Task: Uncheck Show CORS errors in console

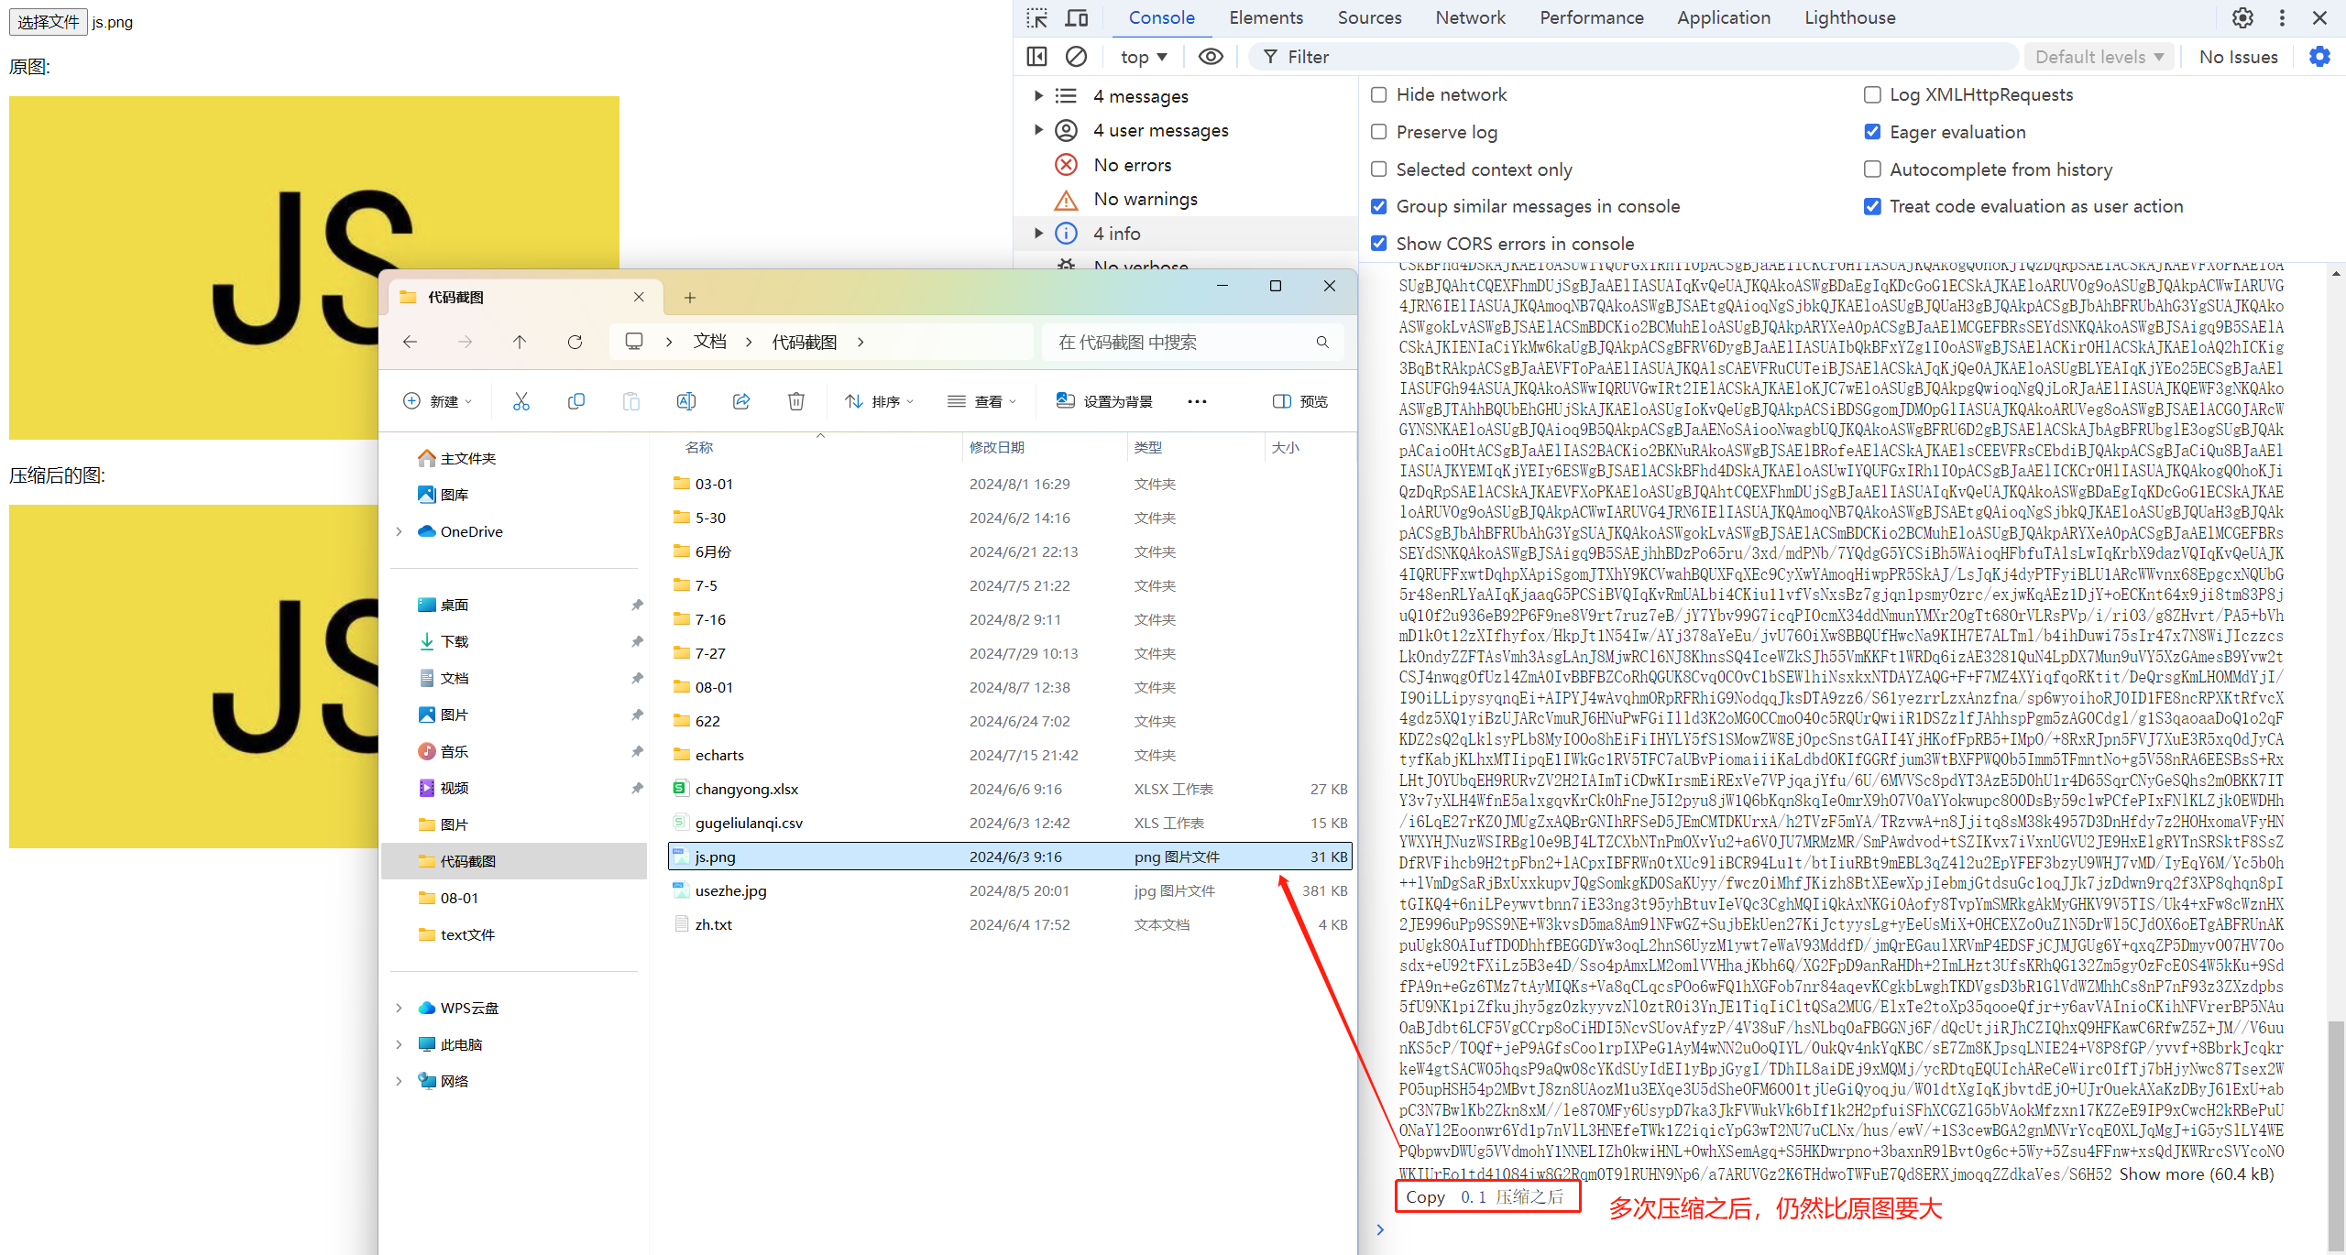Action: tap(1378, 244)
